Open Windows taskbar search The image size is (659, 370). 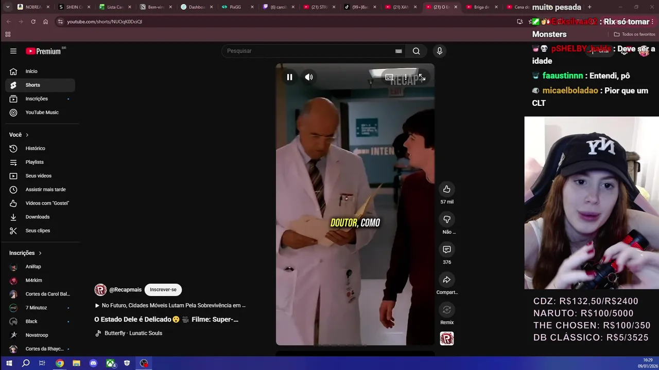[26, 363]
